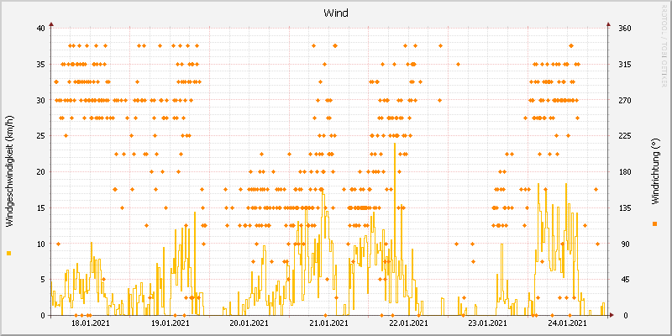Click the yellow wind speed legend square

pyautogui.click(x=9, y=254)
